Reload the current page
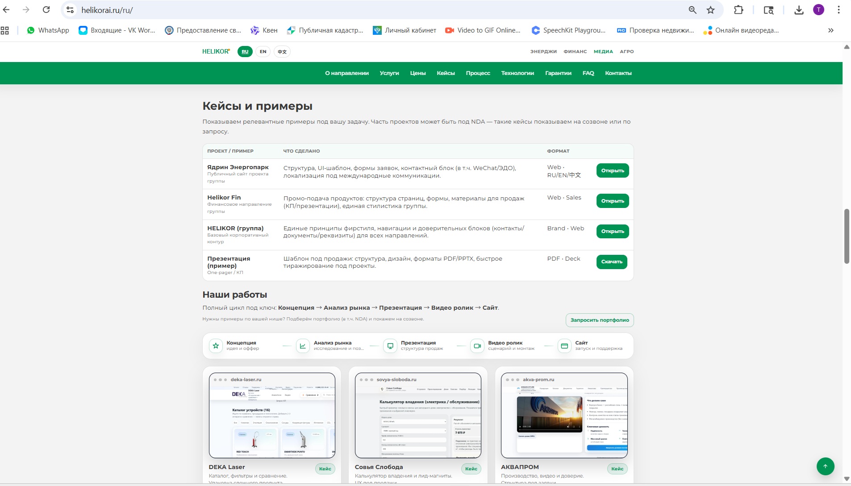 [x=46, y=10]
